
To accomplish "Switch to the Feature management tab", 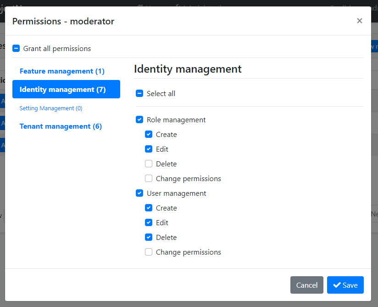I will click(61, 71).
